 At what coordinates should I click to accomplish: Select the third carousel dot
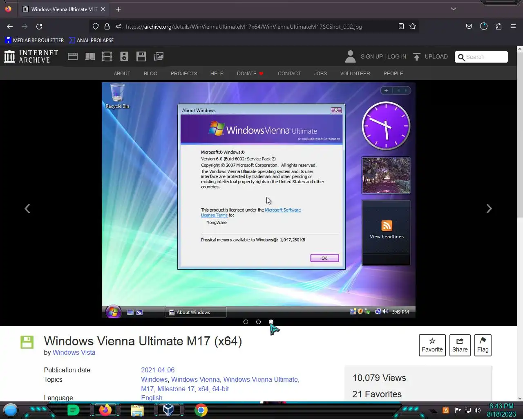[x=271, y=322]
